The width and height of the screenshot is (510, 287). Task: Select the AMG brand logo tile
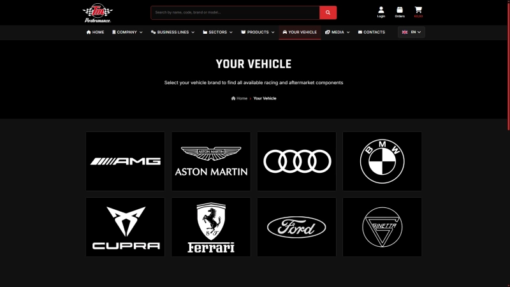coord(125,161)
